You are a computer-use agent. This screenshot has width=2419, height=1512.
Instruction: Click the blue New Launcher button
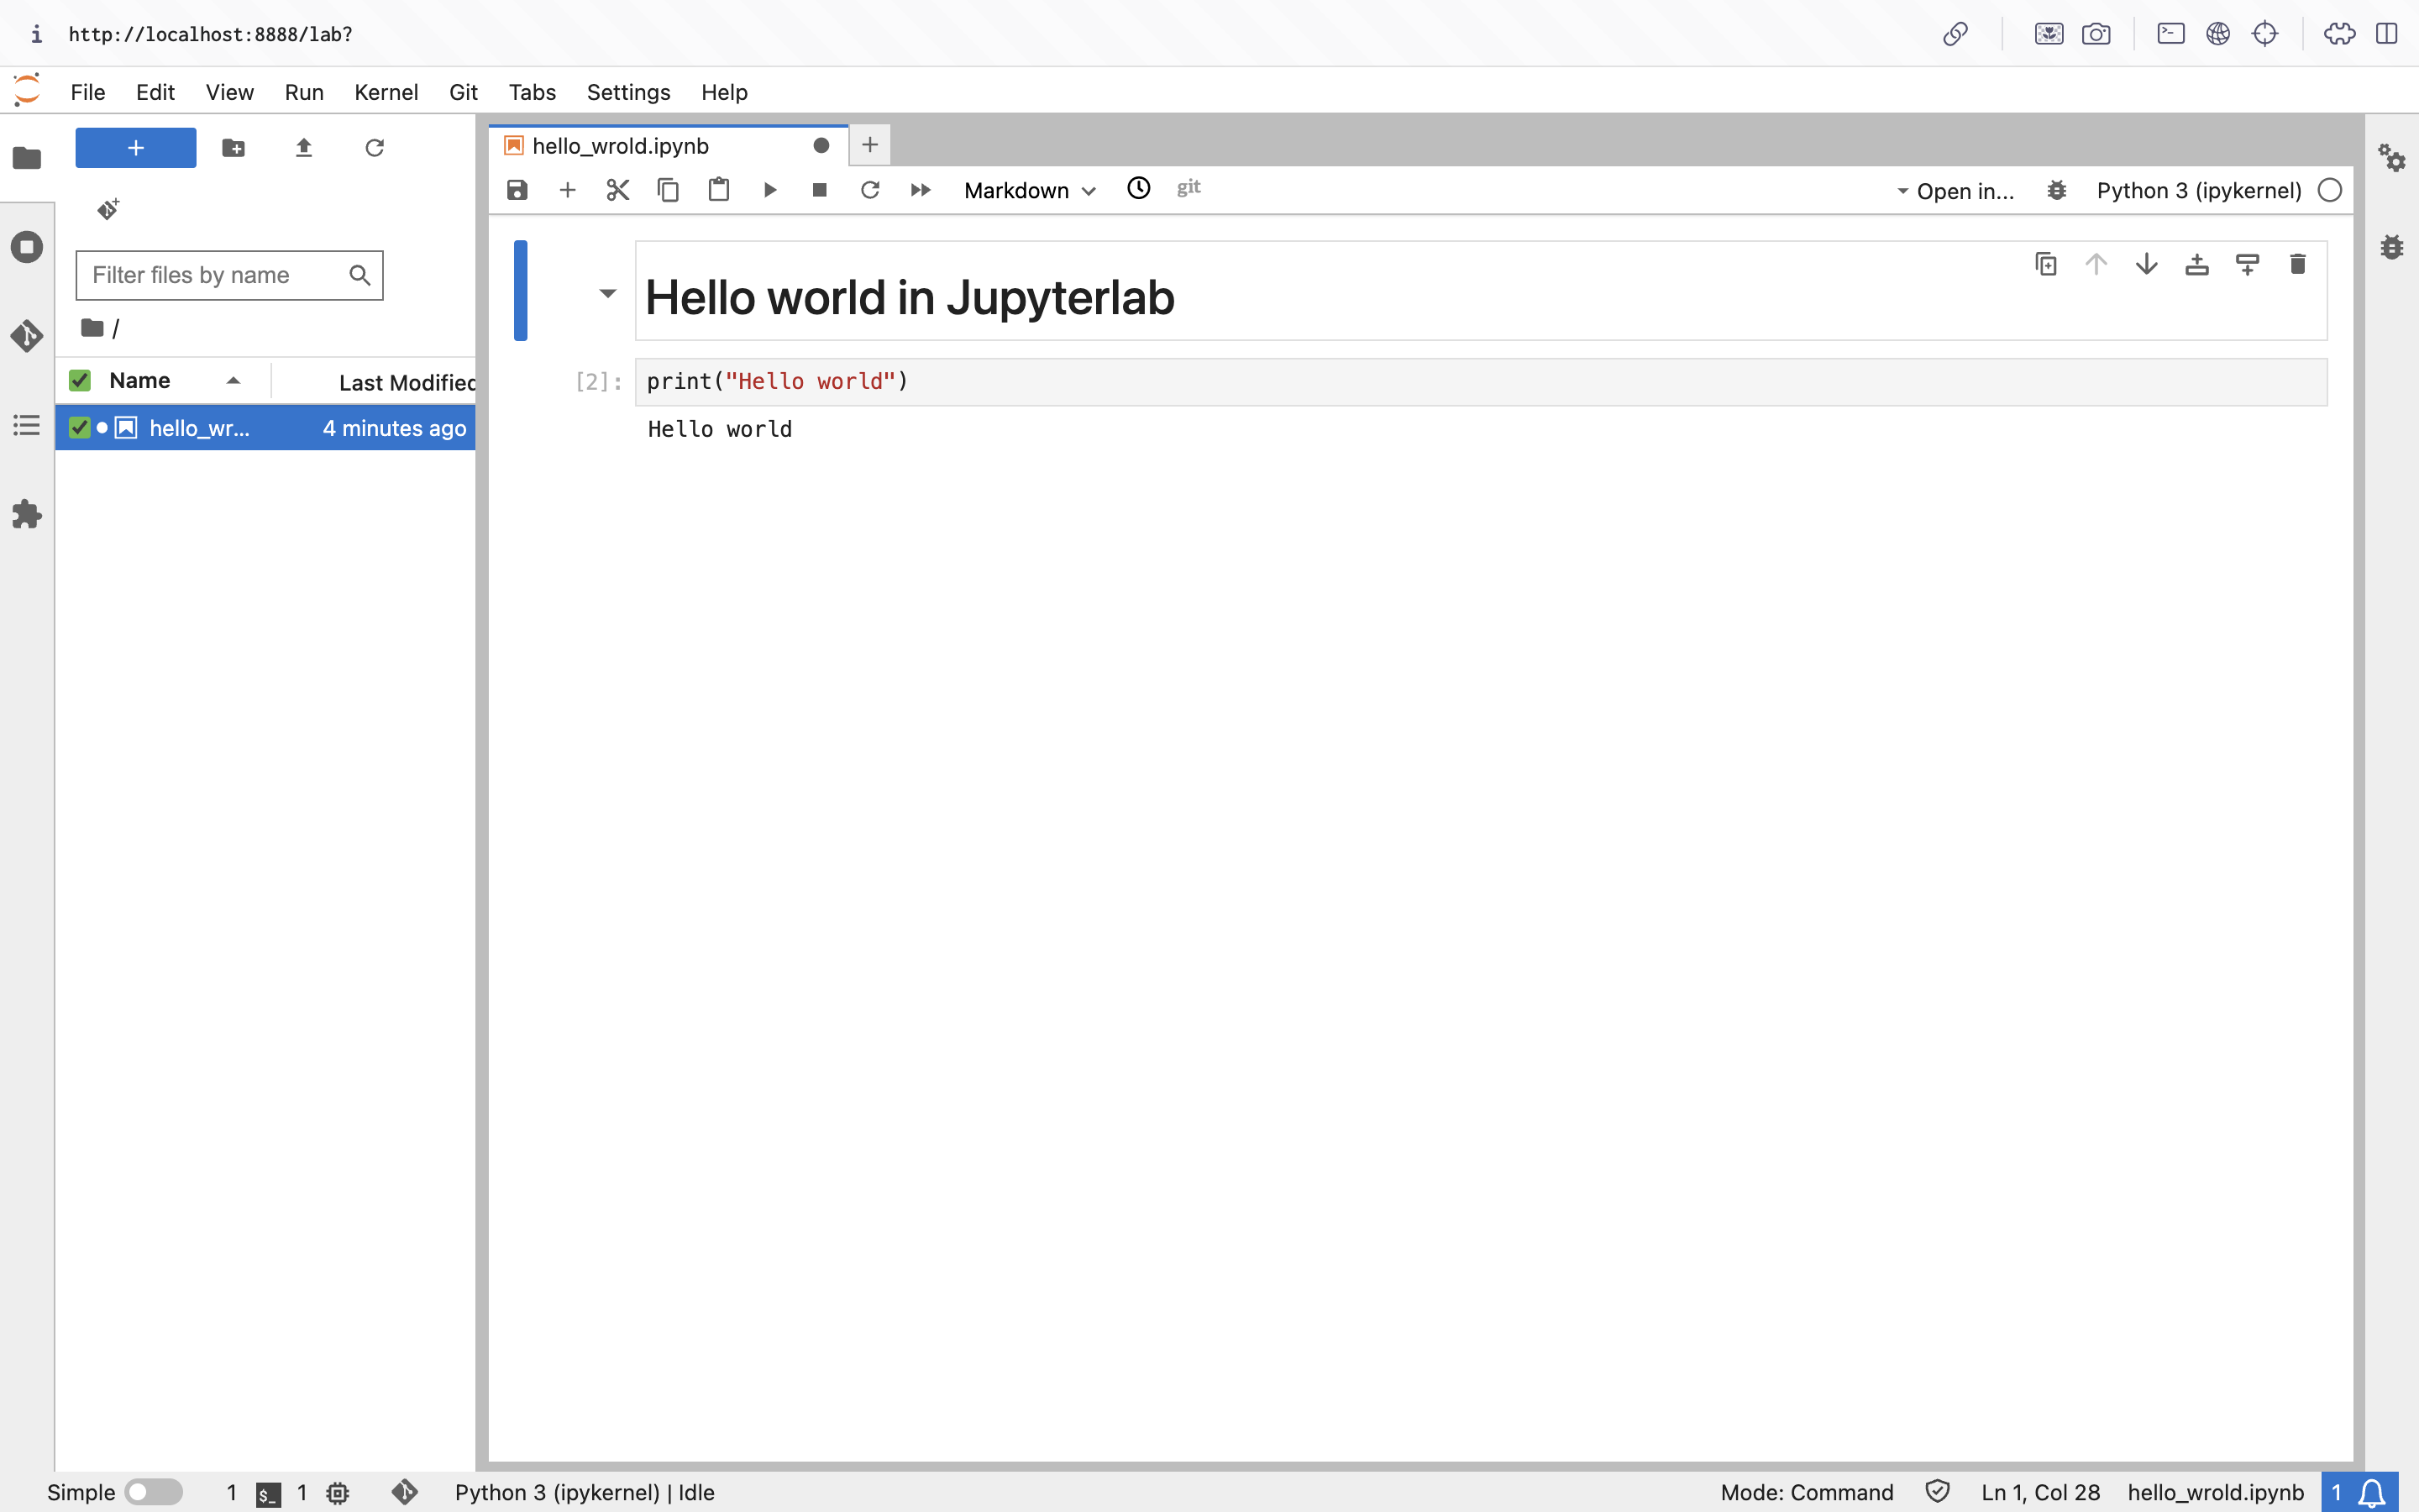click(136, 148)
